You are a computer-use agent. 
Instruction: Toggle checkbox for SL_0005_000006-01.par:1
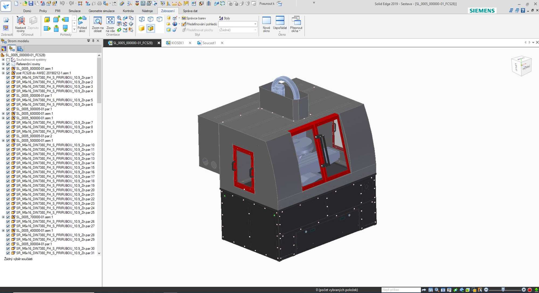(x=8, y=96)
